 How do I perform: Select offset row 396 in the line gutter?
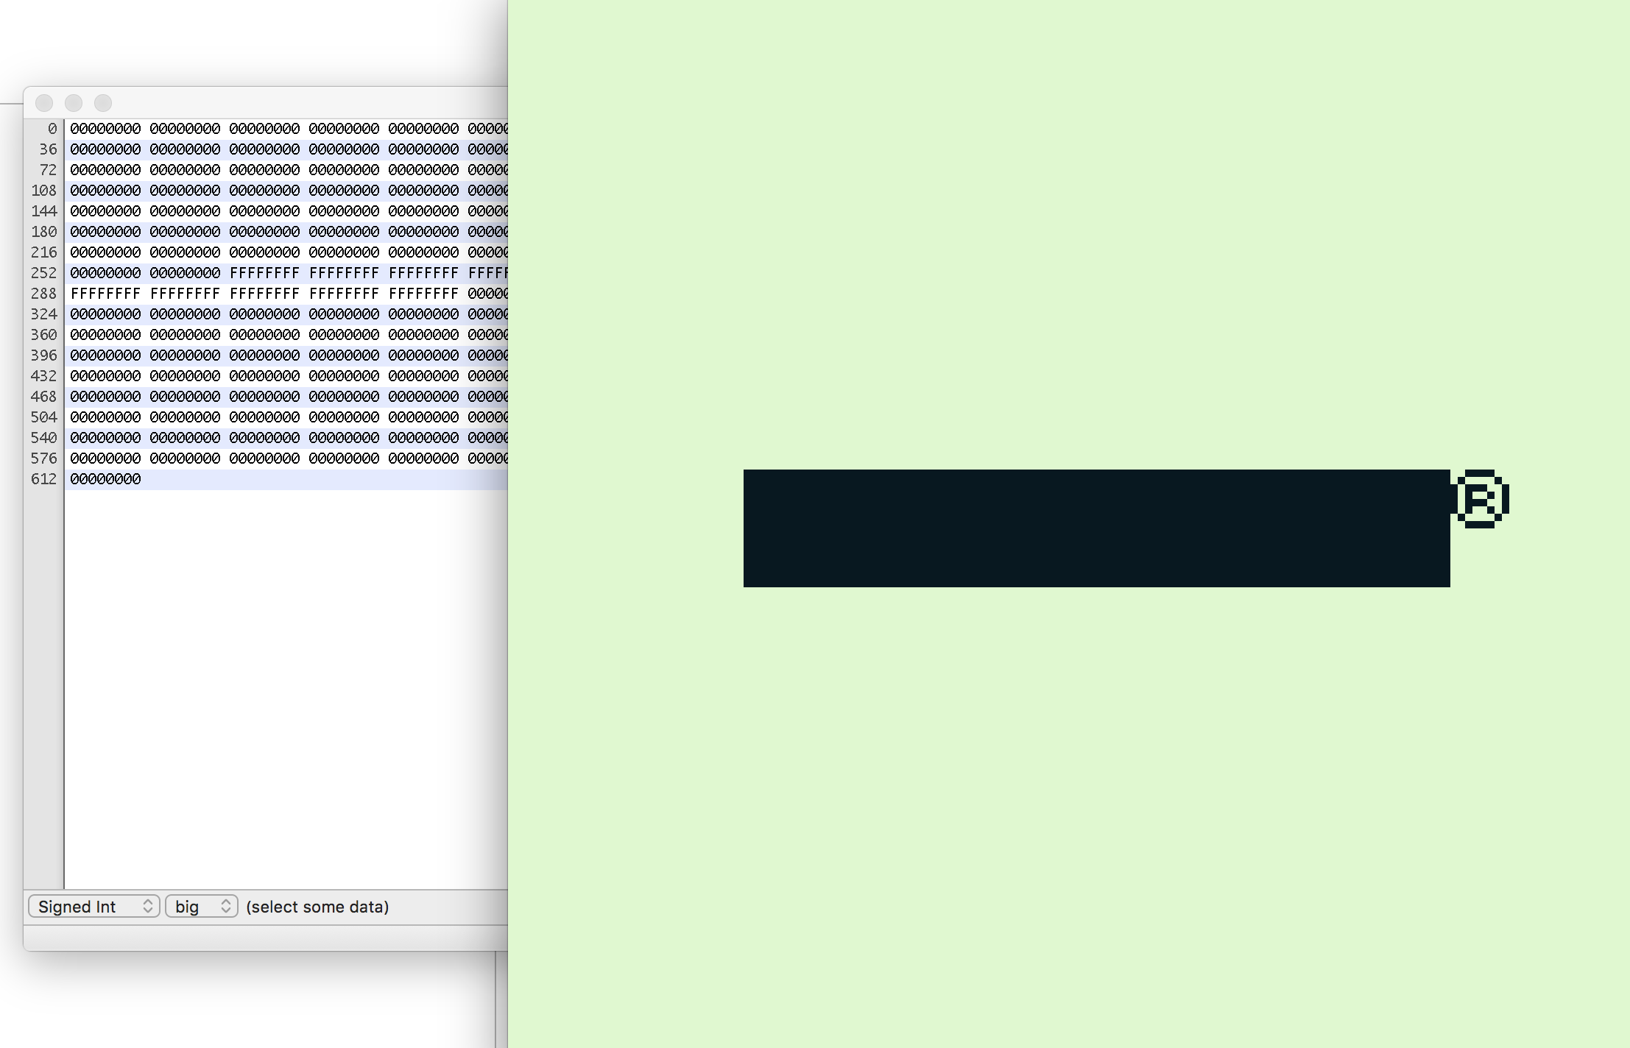(x=44, y=355)
